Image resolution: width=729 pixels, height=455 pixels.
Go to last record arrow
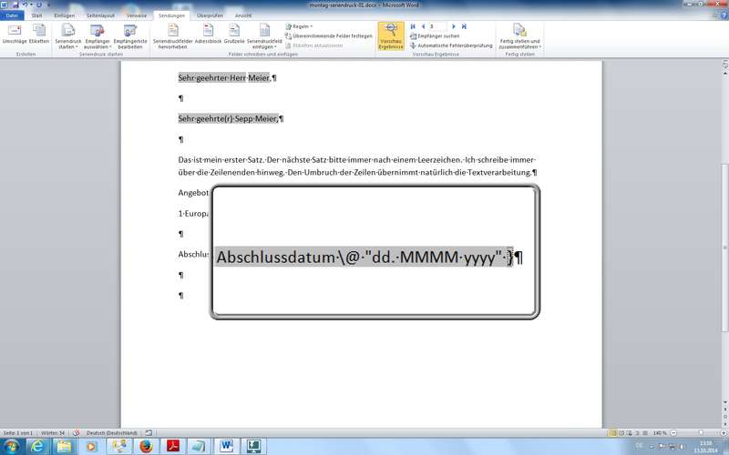coord(464,26)
